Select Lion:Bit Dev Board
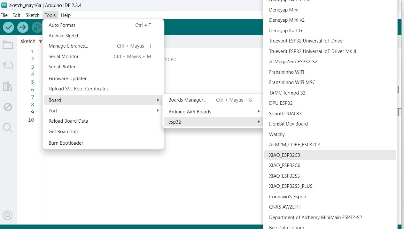Image resolution: width=404 pixels, height=229 pixels. (330, 124)
